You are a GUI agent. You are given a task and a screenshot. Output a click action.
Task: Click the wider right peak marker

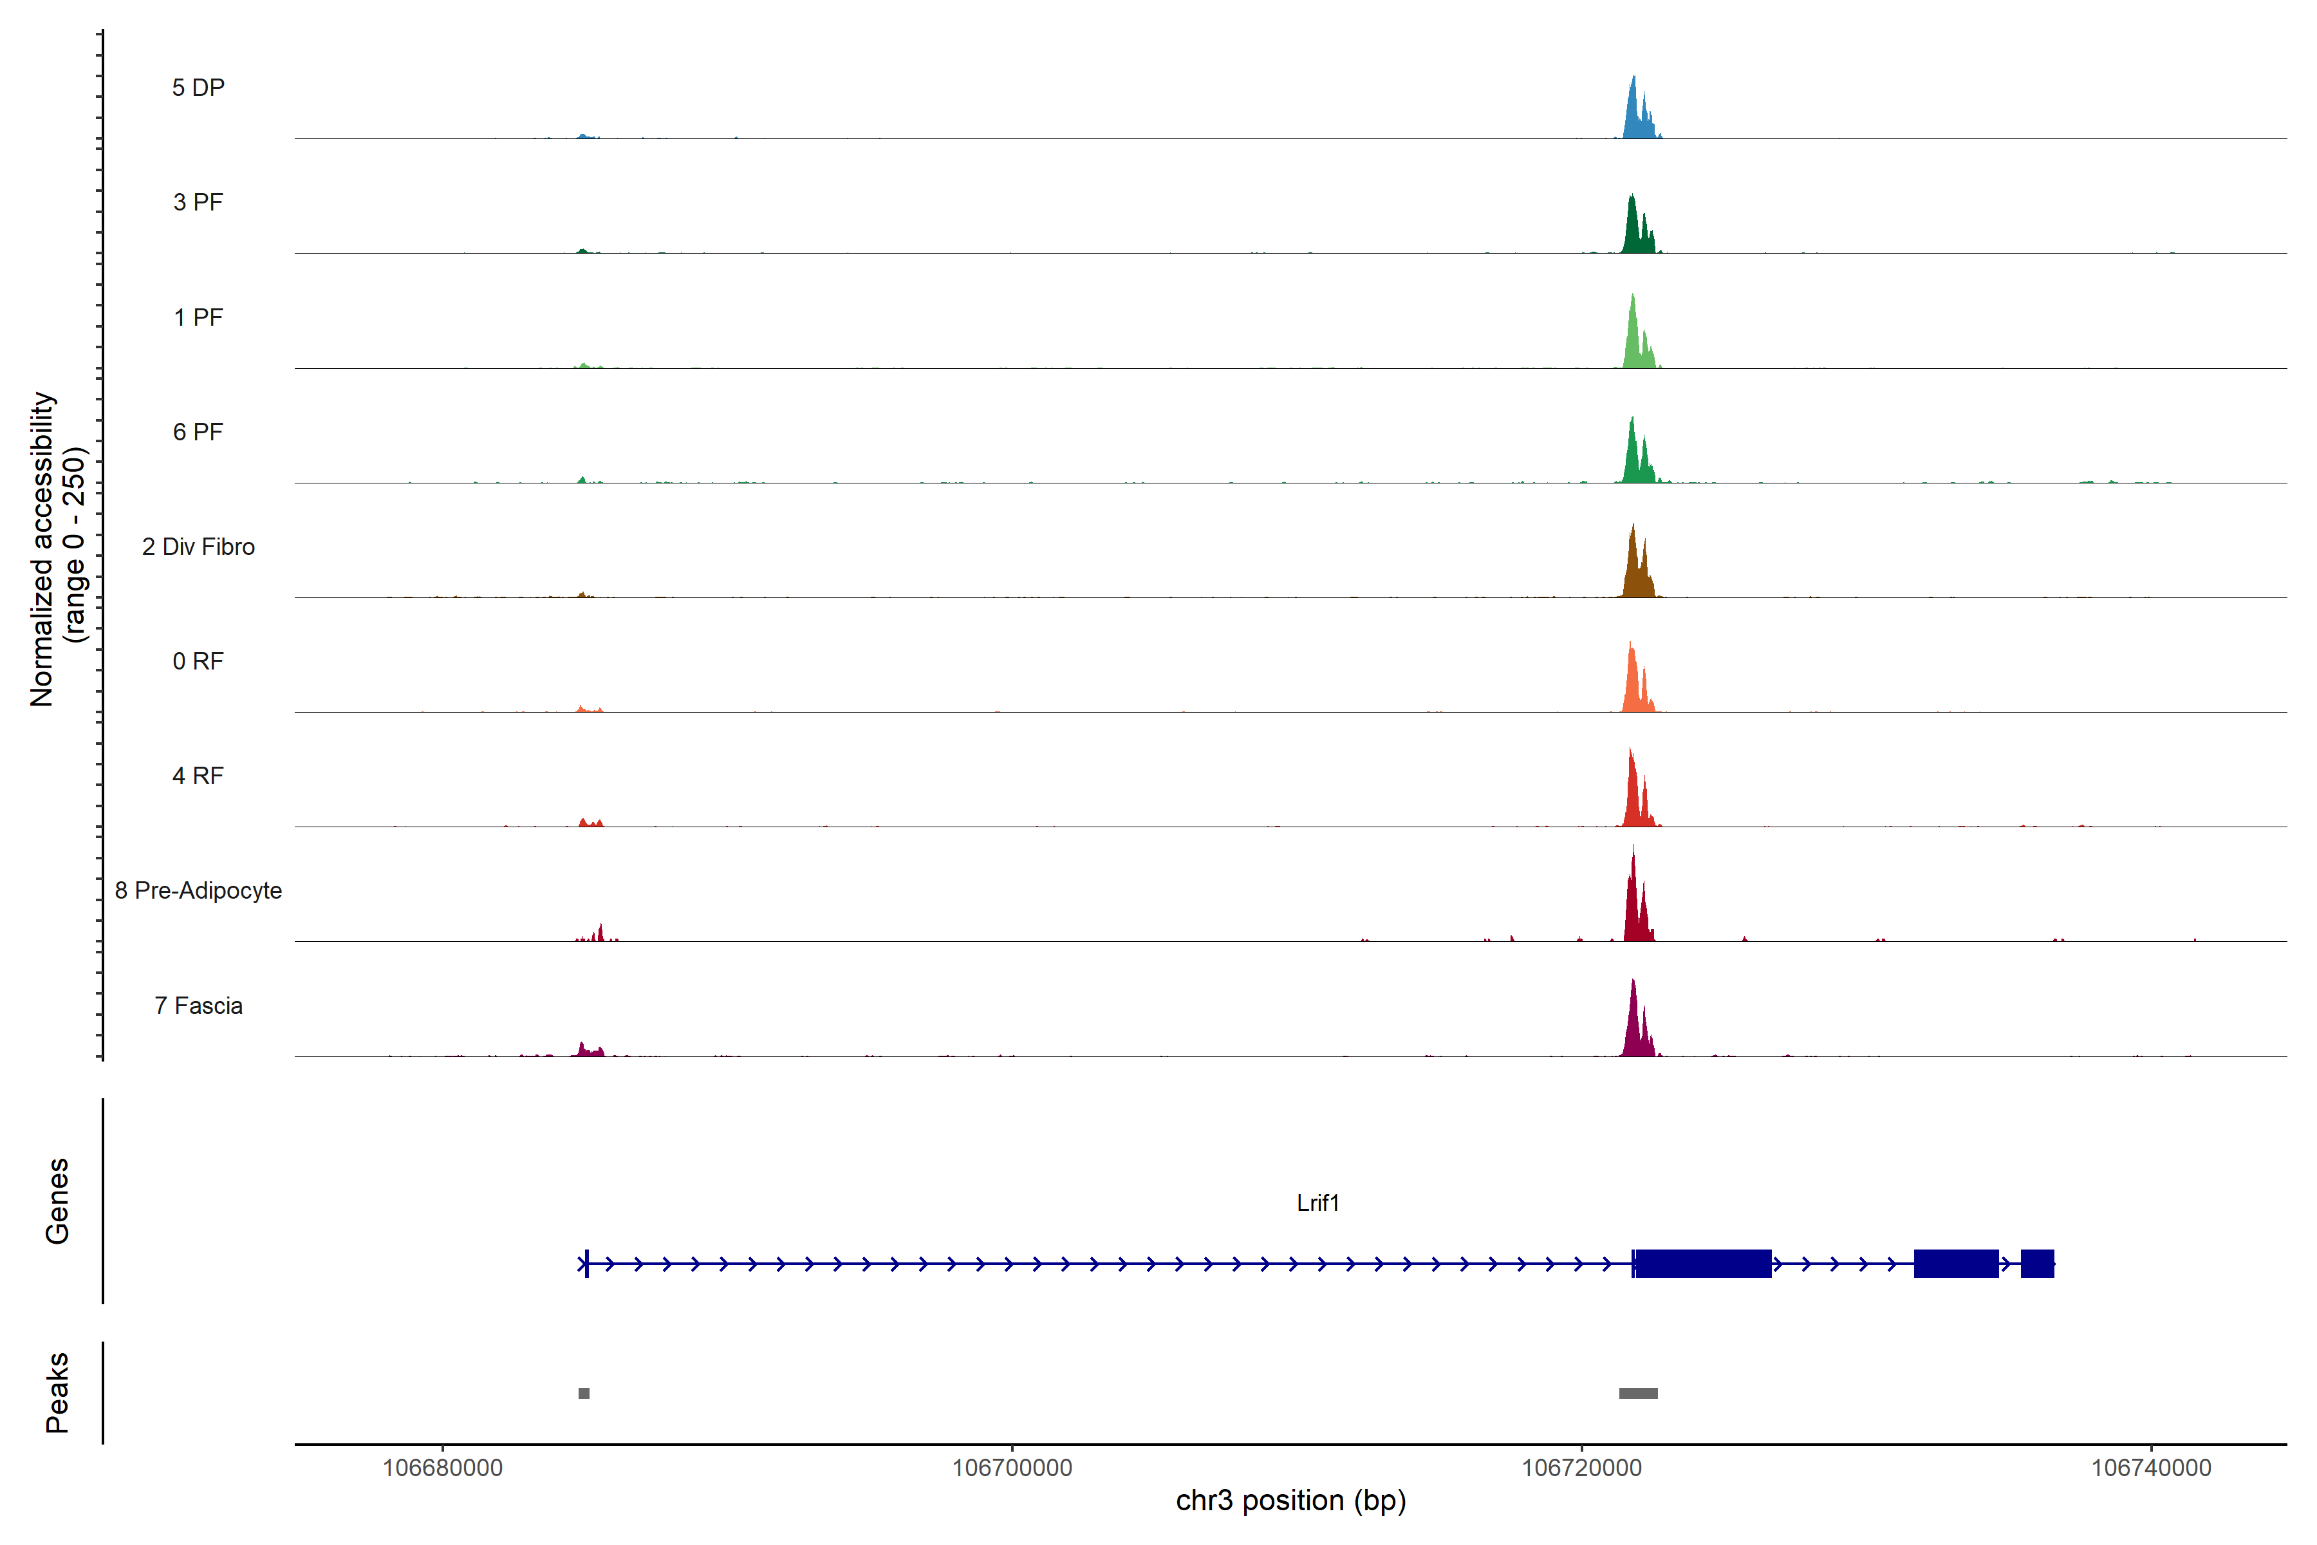pyautogui.click(x=1638, y=1393)
